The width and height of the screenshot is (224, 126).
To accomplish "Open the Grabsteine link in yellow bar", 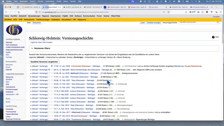I will pyautogui.click(x=56, y=20).
